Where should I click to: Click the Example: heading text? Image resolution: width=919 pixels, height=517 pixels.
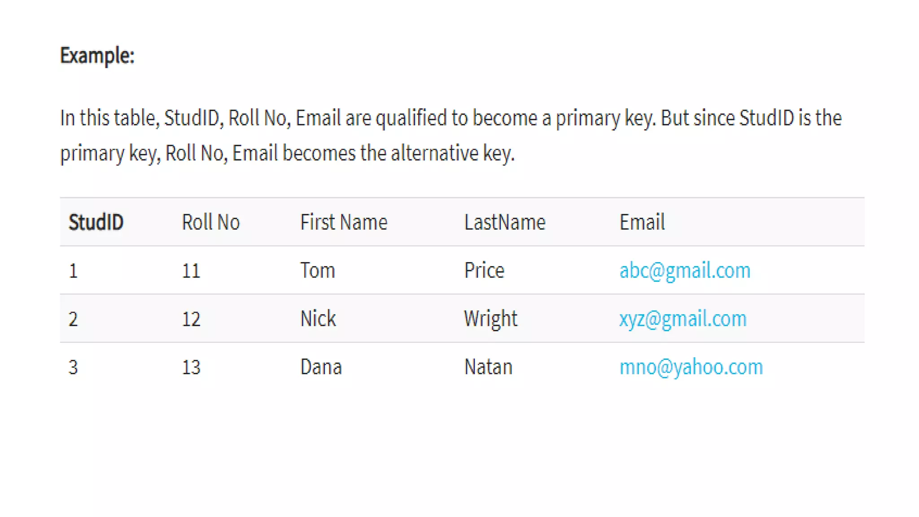click(x=97, y=56)
